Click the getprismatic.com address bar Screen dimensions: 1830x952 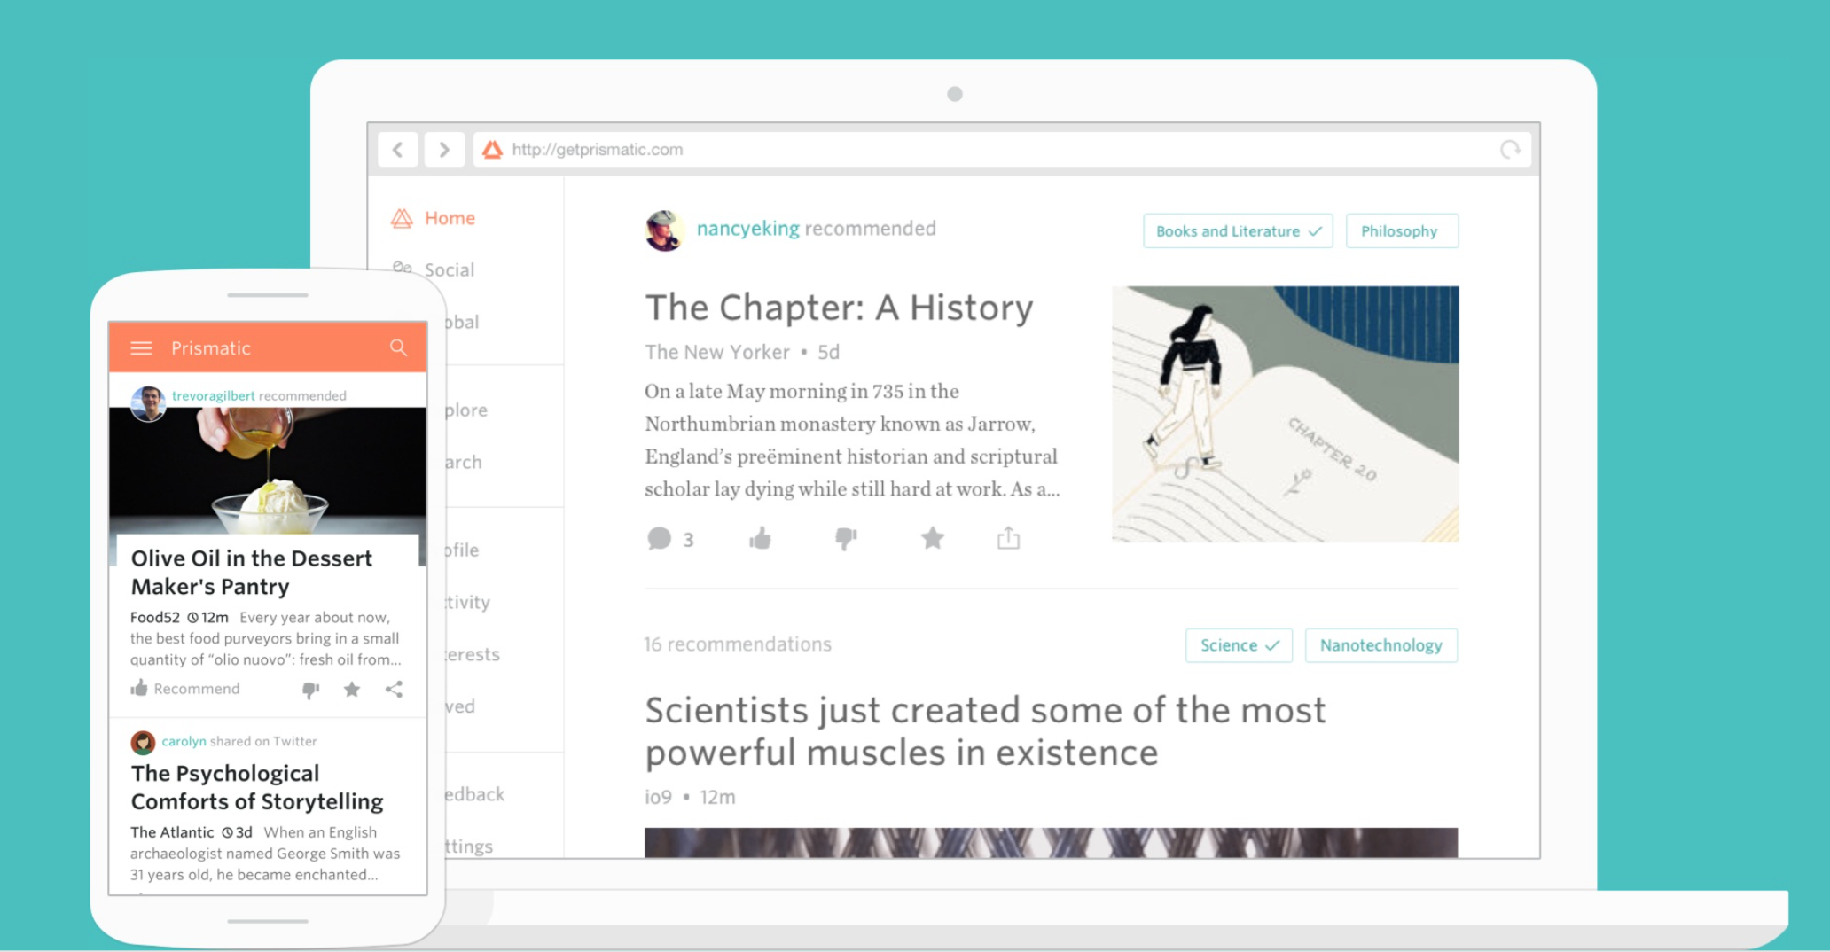(x=975, y=150)
